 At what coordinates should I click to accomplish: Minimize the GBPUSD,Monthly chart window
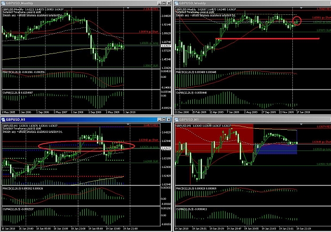[159, 3]
